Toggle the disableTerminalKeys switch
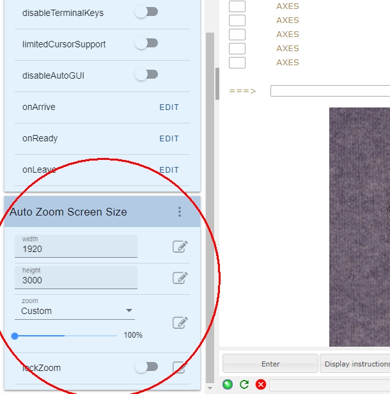The height and width of the screenshot is (394, 390). click(146, 12)
